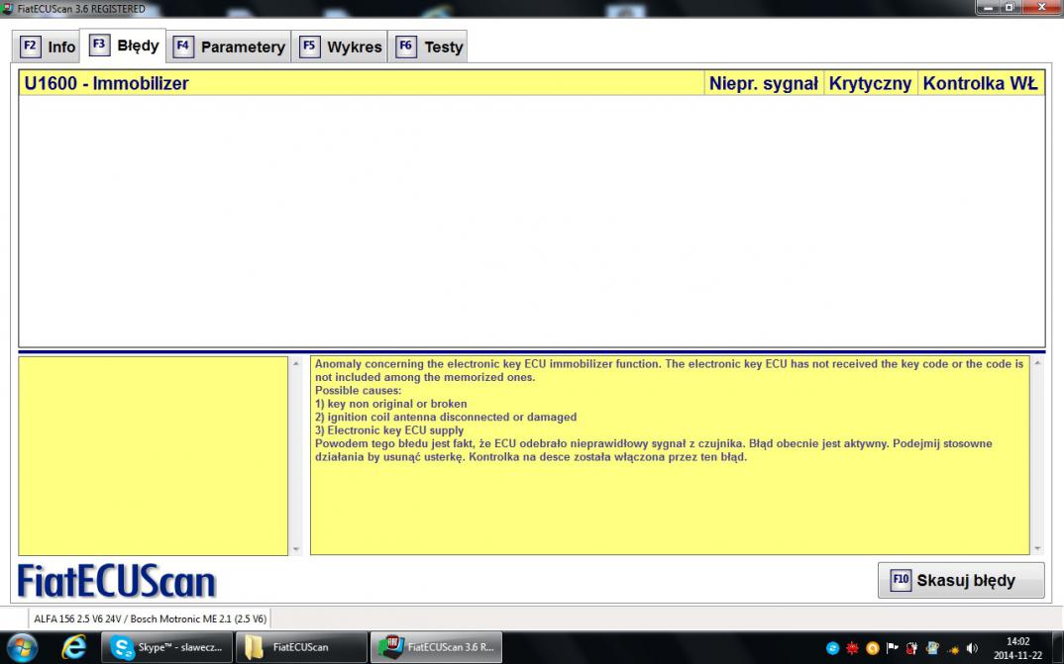
Task: Click the F2 key icon on Info tab
Action: 30,47
